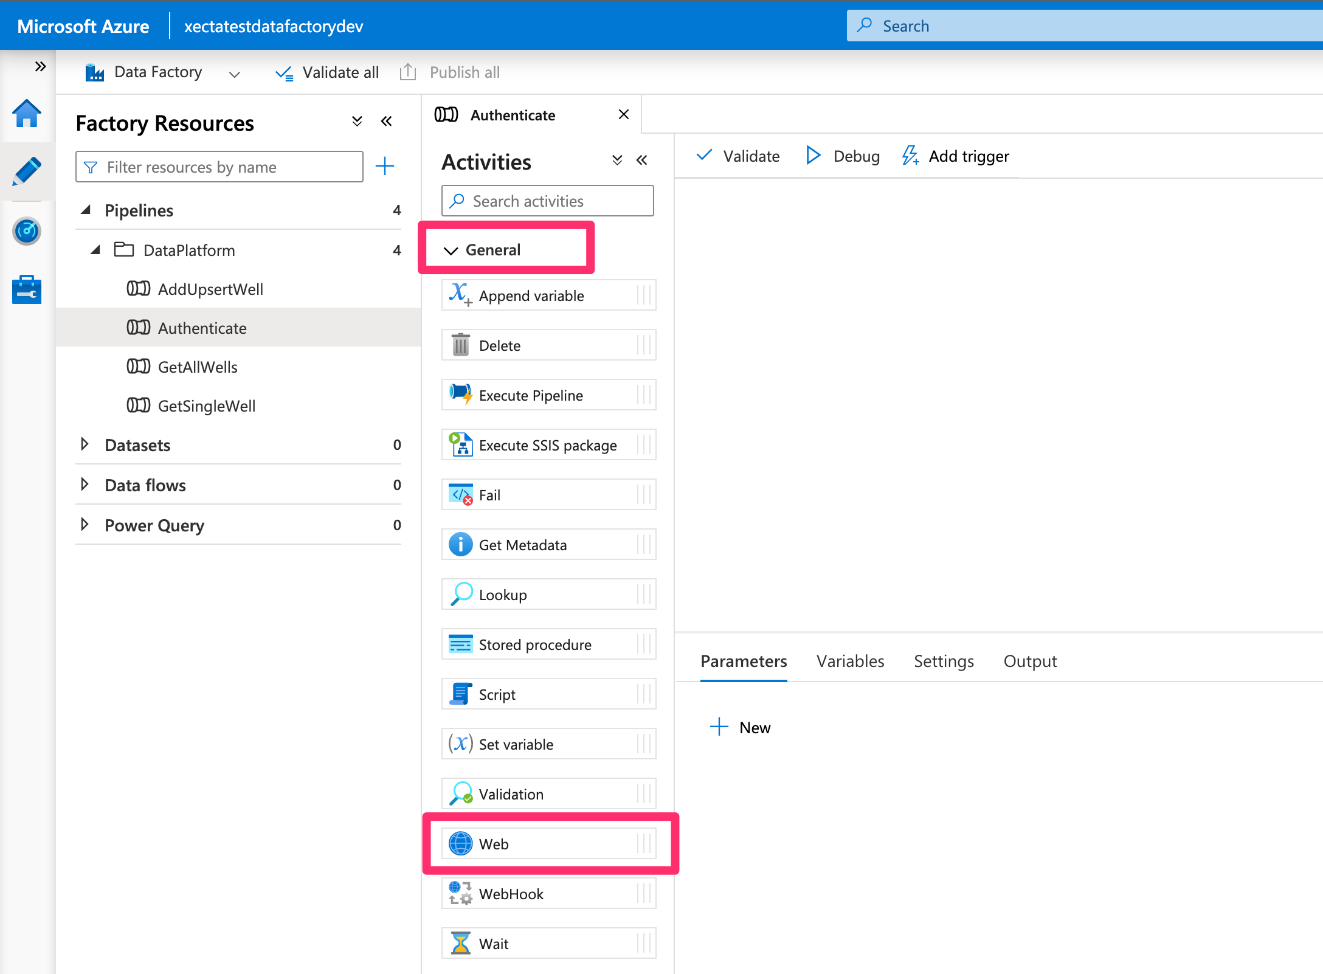Close the Authenticate tab
The height and width of the screenshot is (974, 1323).
point(623,114)
